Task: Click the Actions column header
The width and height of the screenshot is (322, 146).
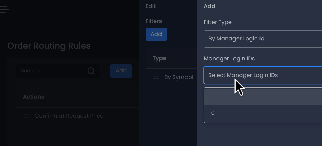Action: 33,97
